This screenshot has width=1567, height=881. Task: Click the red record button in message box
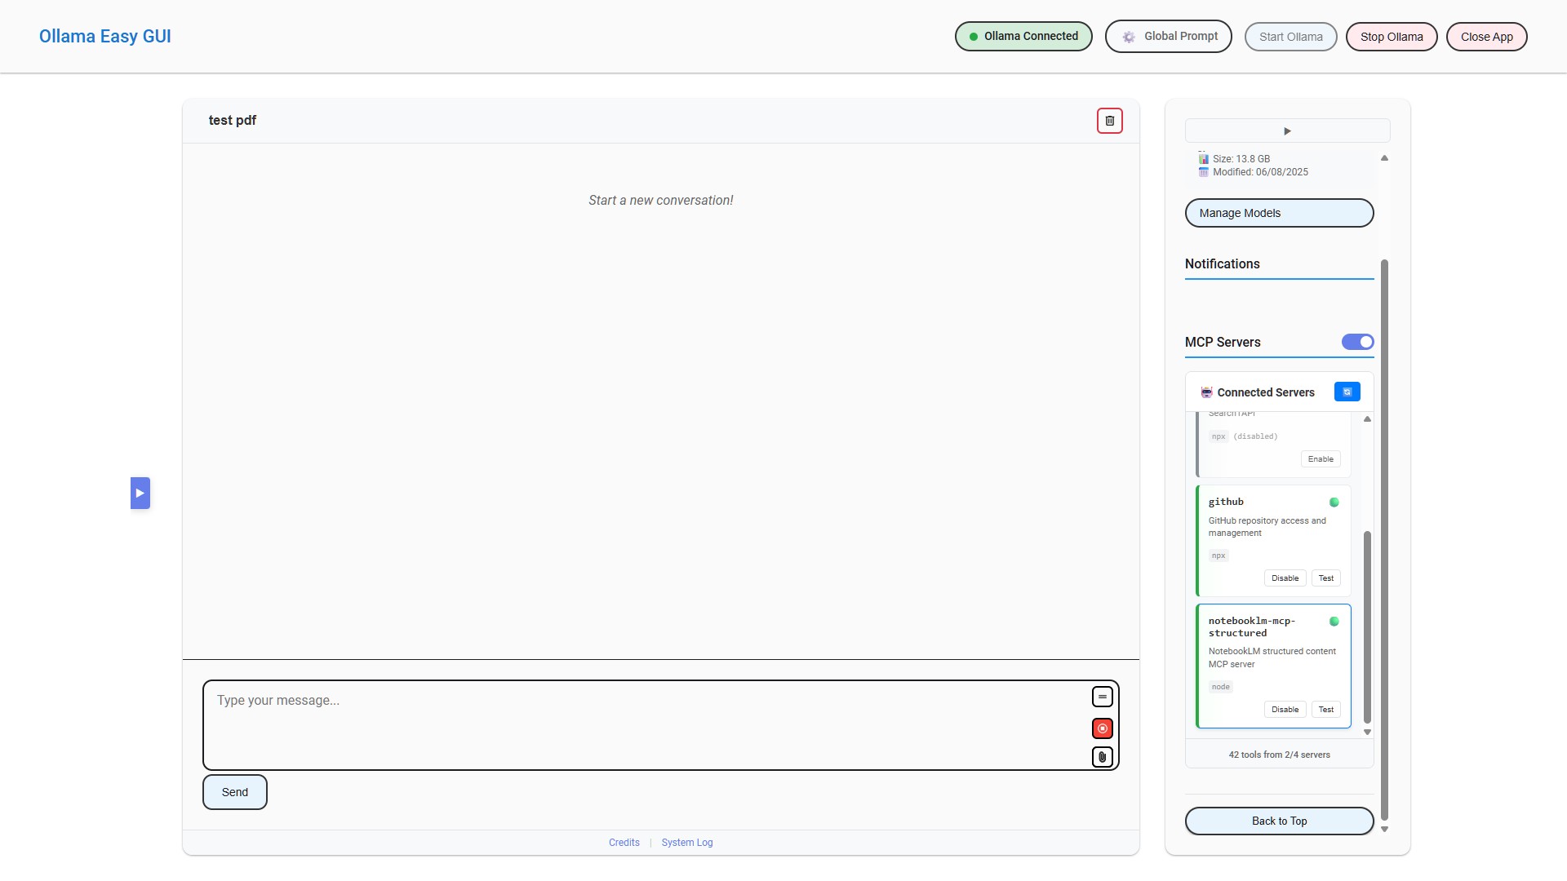[x=1102, y=728]
